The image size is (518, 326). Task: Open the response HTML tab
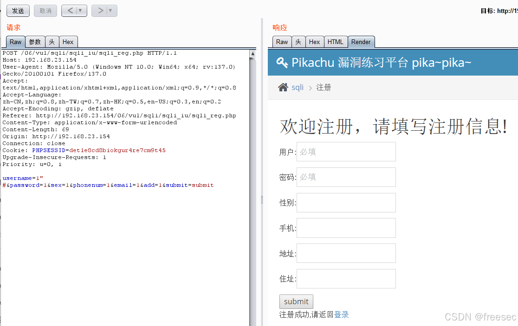tap(336, 42)
